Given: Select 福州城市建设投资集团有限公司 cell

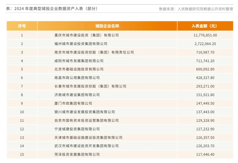Looking at the screenshot, I should click(81, 44).
